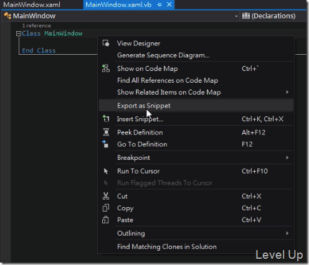The width and height of the screenshot is (309, 265).
Task: Open the Outlining menu entry
Action: (196, 233)
